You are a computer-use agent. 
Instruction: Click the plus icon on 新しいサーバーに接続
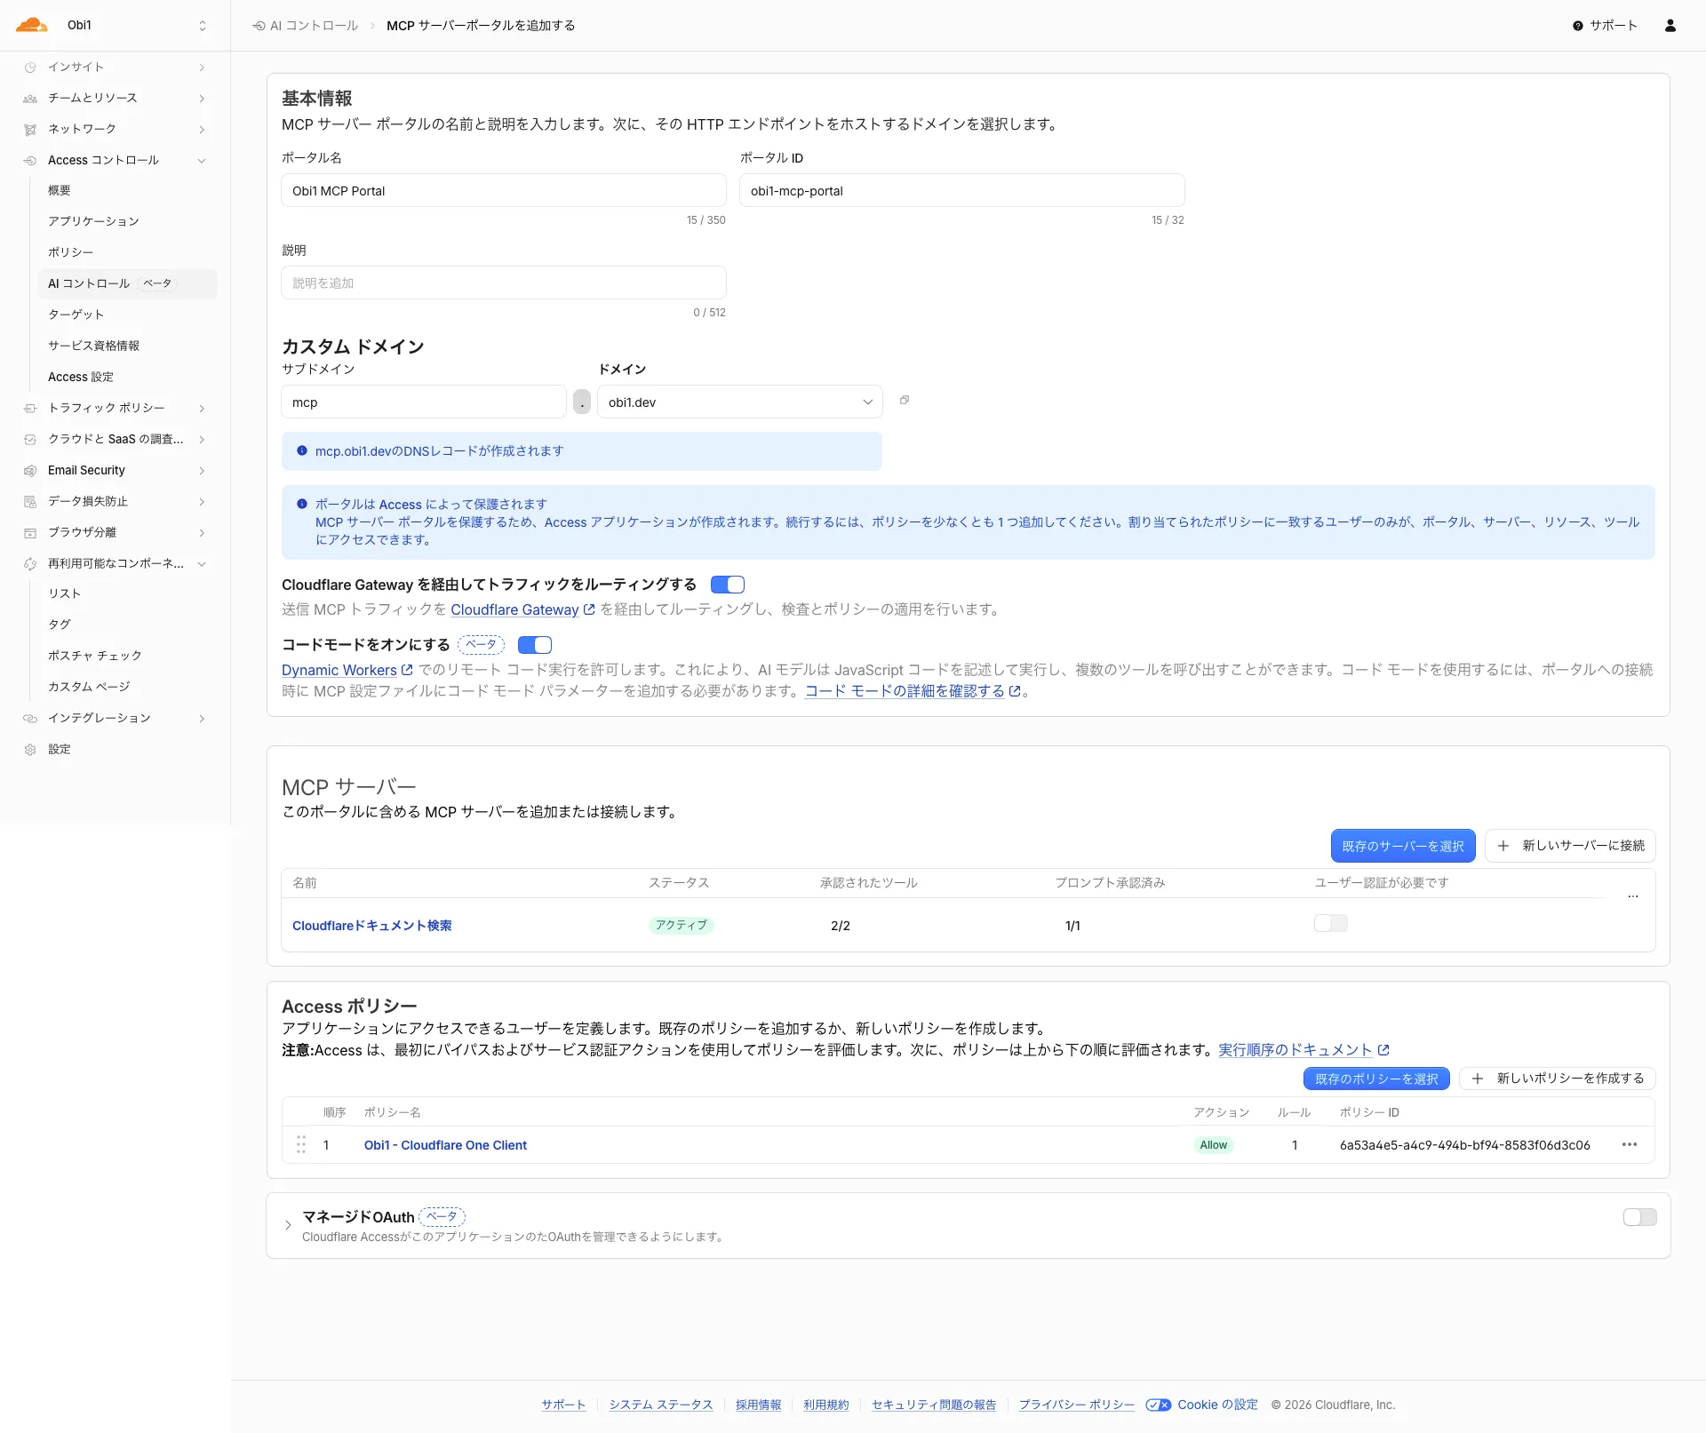[x=1503, y=846]
